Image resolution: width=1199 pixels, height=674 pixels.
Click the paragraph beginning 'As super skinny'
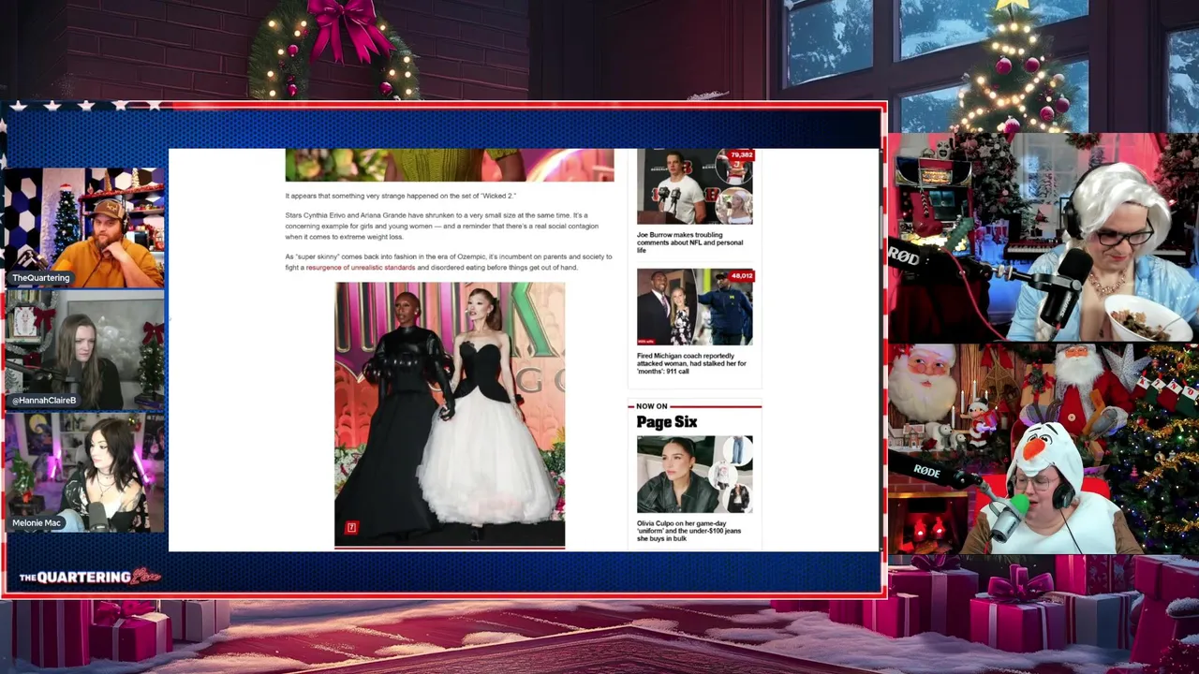(x=449, y=262)
